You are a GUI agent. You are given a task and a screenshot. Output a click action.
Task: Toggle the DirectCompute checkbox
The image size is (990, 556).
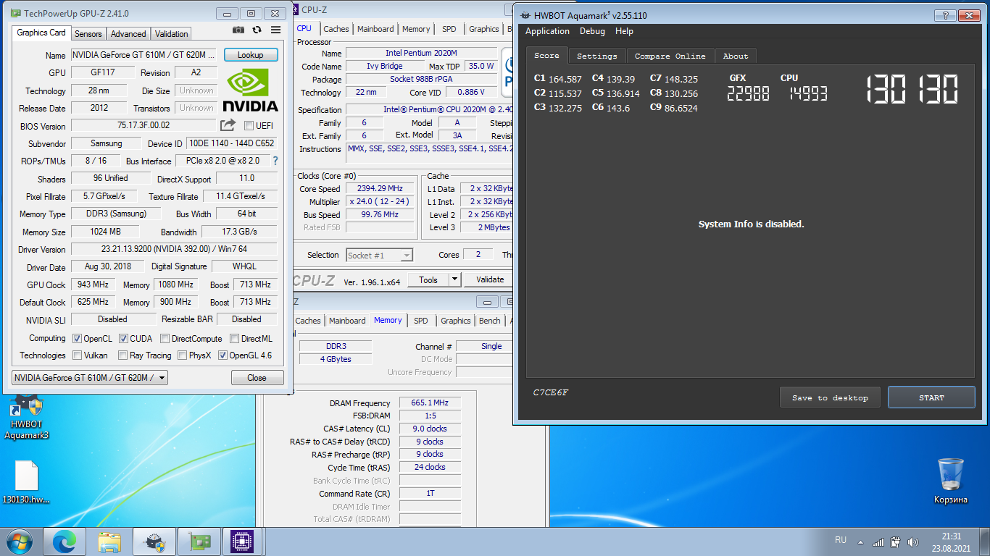165,338
